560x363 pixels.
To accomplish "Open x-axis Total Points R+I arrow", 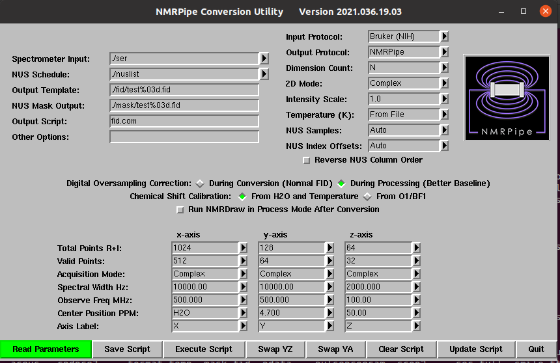I will [x=243, y=248].
